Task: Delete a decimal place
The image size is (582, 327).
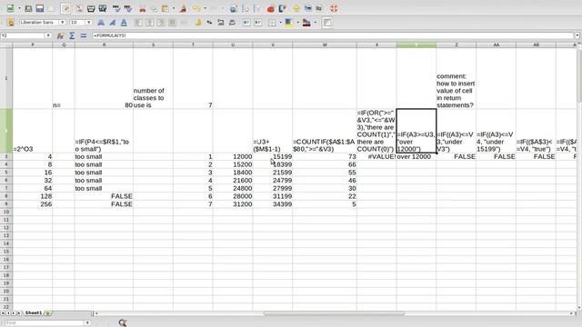Action: tap(233, 23)
